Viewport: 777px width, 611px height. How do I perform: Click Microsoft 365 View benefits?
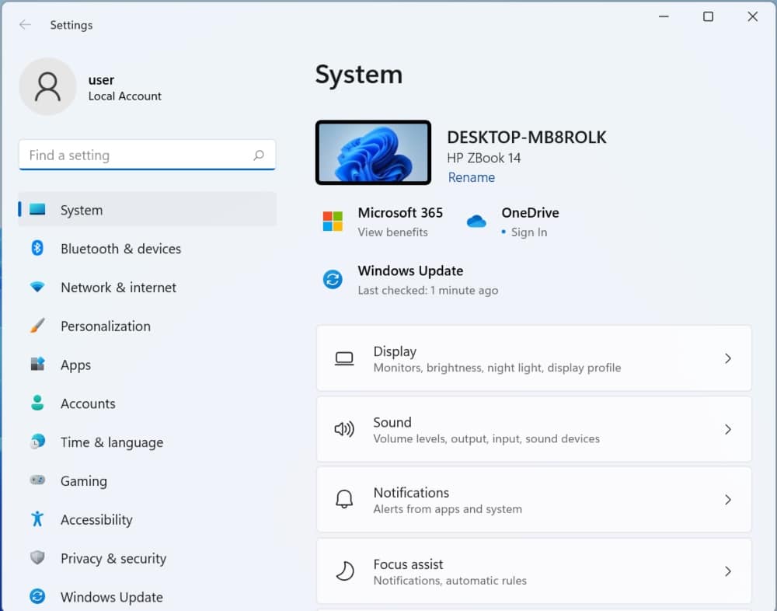[392, 232]
